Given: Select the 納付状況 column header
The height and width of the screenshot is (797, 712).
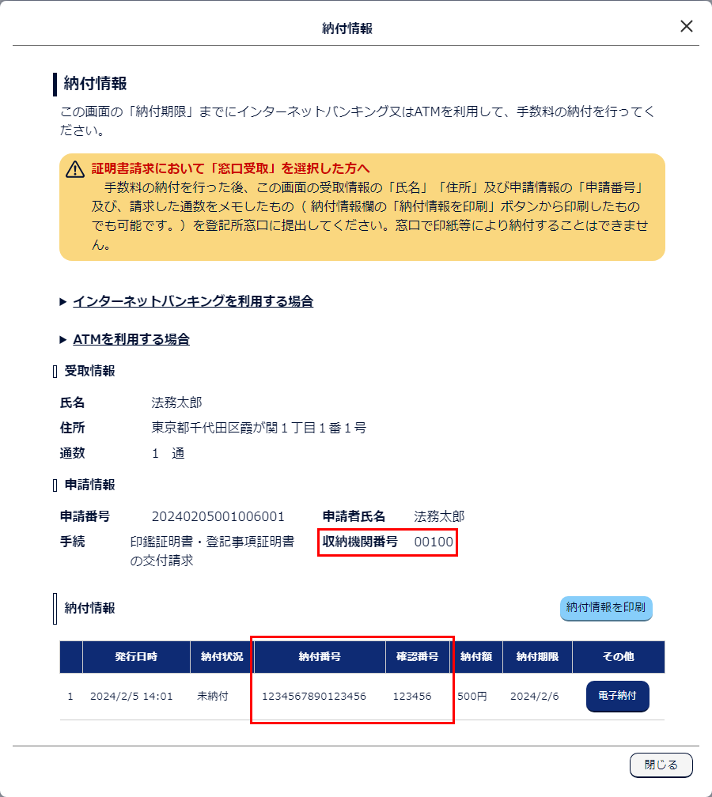Looking at the screenshot, I should pos(222,657).
